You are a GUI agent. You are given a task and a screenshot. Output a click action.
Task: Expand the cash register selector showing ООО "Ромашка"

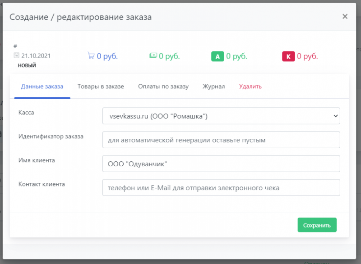click(221, 116)
